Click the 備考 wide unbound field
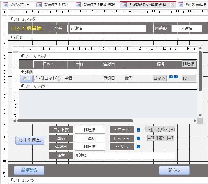 (x=125, y=155)
